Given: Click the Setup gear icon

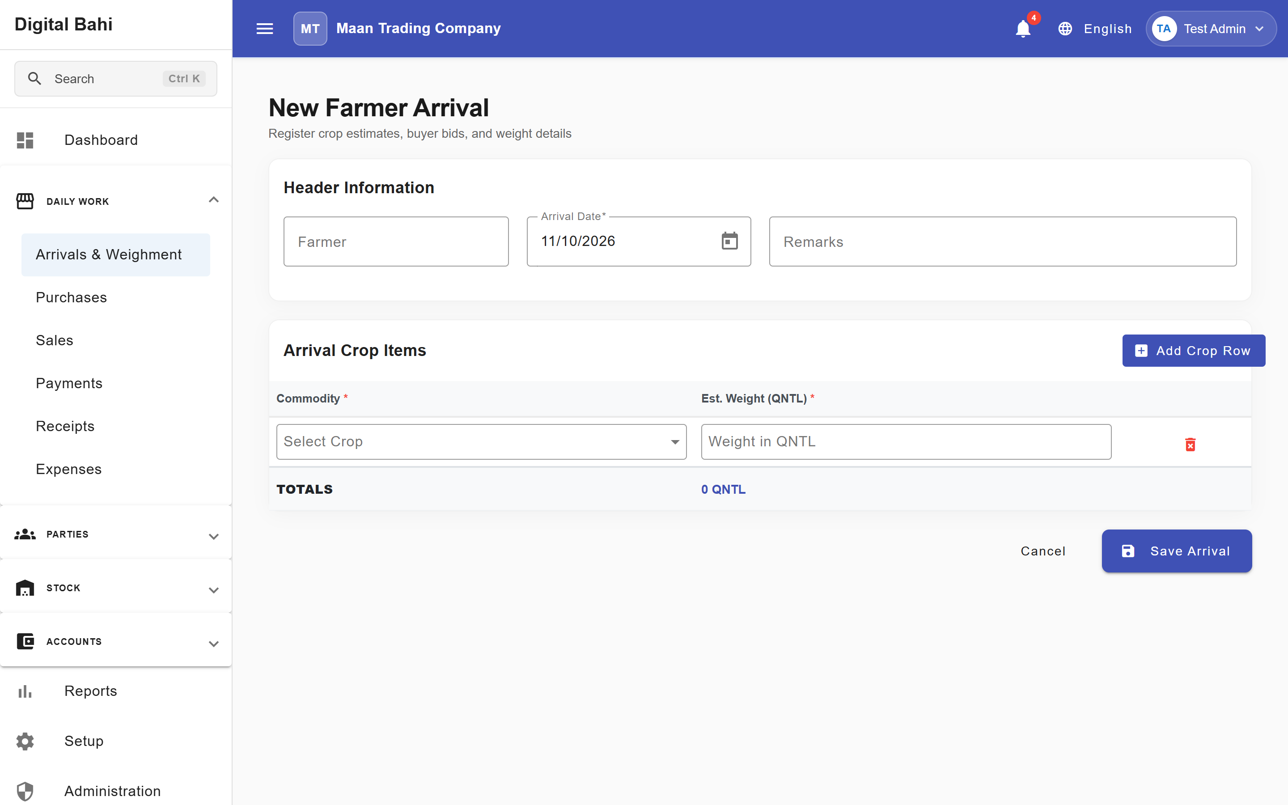Looking at the screenshot, I should (x=25, y=741).
